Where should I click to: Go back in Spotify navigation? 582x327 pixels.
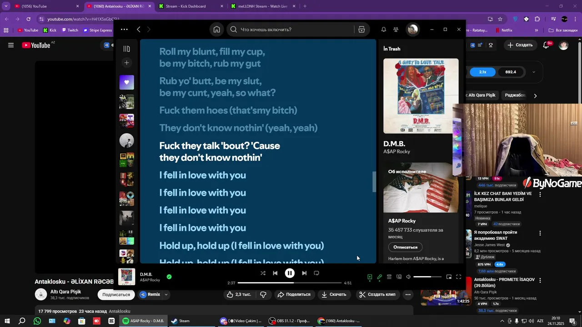139,30
